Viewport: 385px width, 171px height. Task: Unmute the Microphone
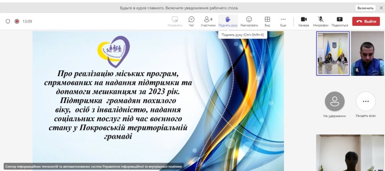(320, 19)
